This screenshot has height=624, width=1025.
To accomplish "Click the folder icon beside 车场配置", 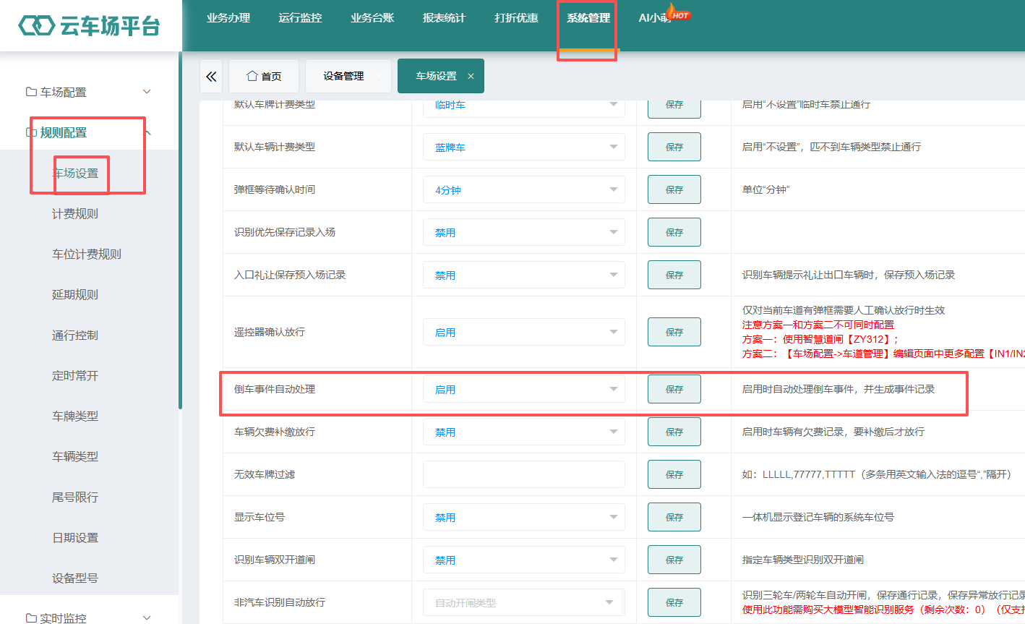I will [31, 92].
